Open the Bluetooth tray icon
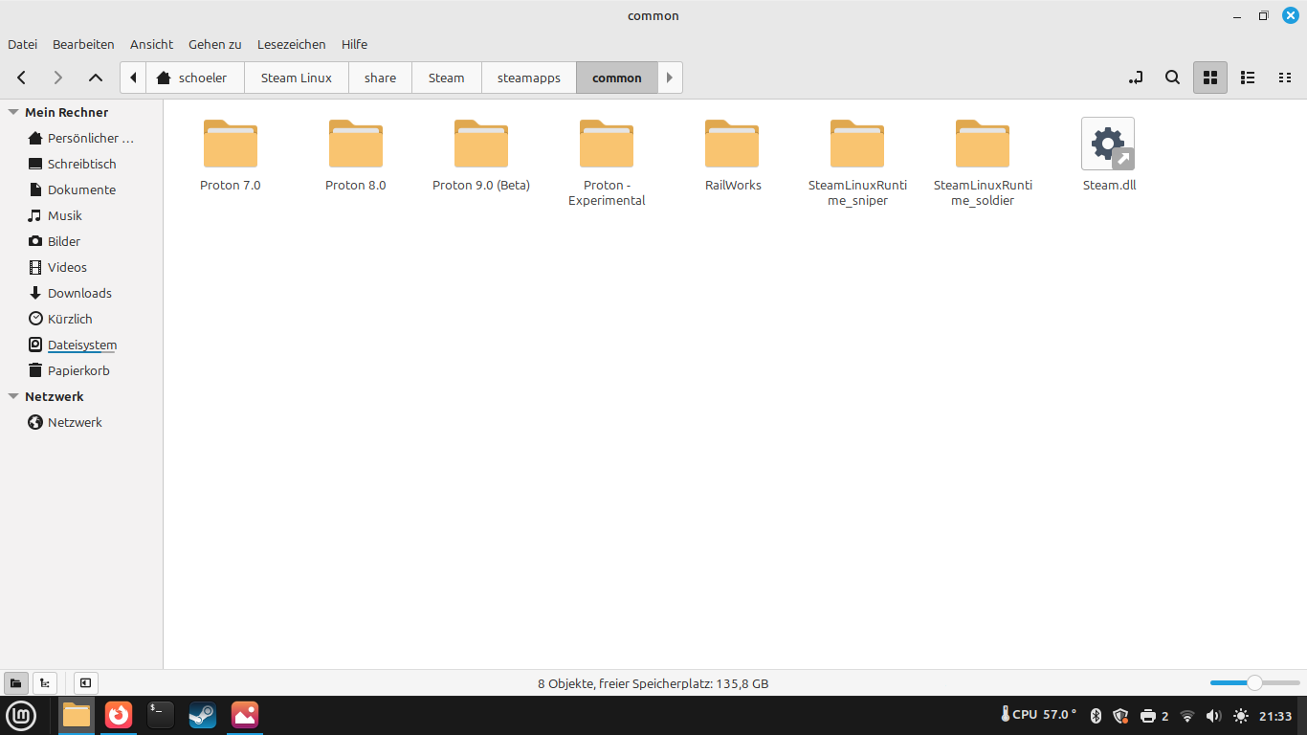This screenshot has height=735, width=1307. pyautogui.click(x=1097, y=716)
